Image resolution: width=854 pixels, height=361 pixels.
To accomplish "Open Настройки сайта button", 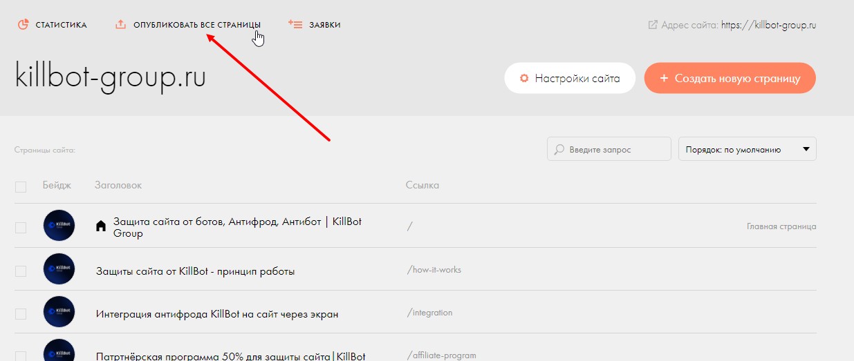I will pyautogui.click(x=570, y=78).
